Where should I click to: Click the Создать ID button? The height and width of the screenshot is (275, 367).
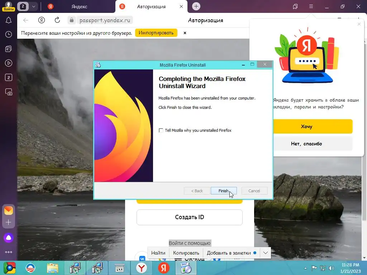[190, 217]
